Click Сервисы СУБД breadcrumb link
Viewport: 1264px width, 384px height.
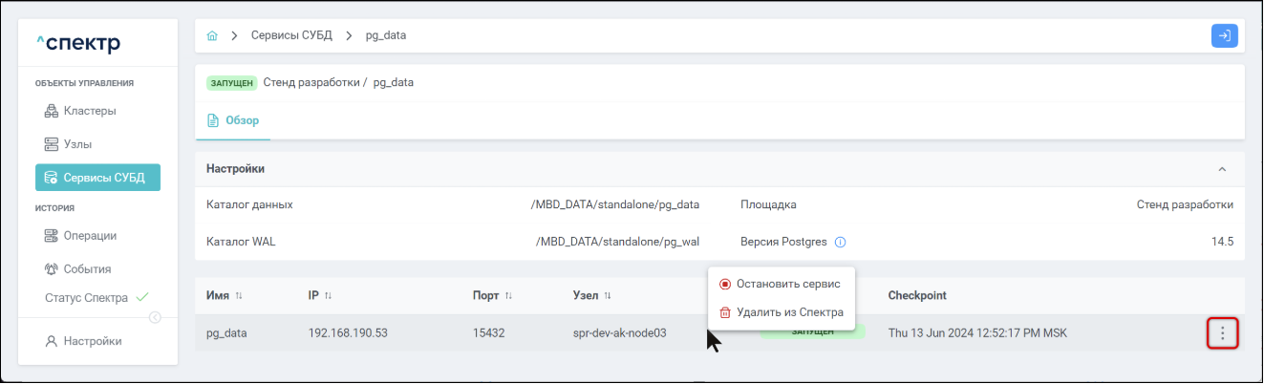click(x=291, y=35)
